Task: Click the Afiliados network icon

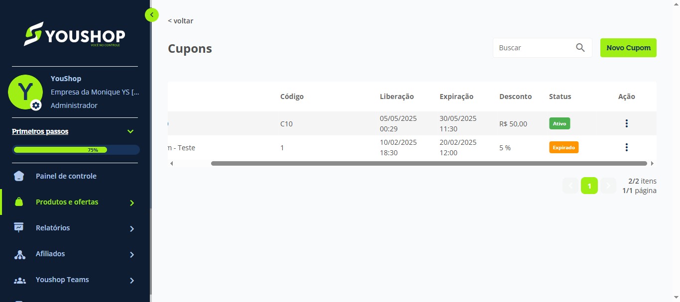Action: click(19, 254)
